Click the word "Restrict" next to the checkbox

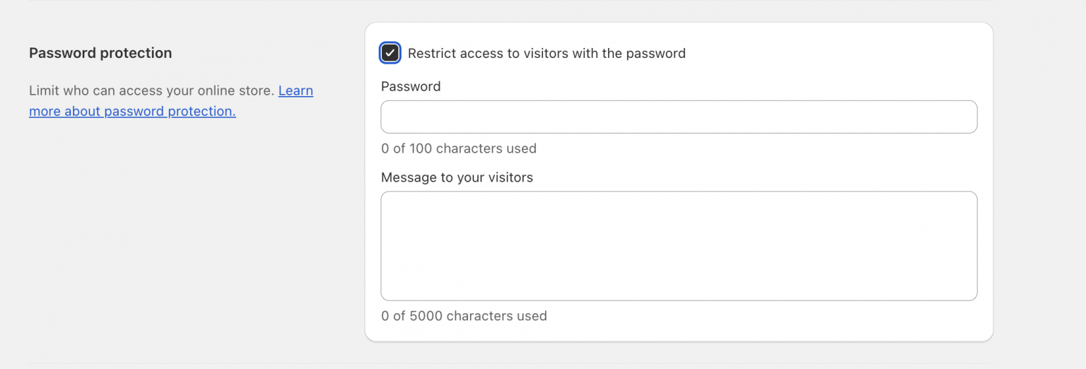click(431, 53)
